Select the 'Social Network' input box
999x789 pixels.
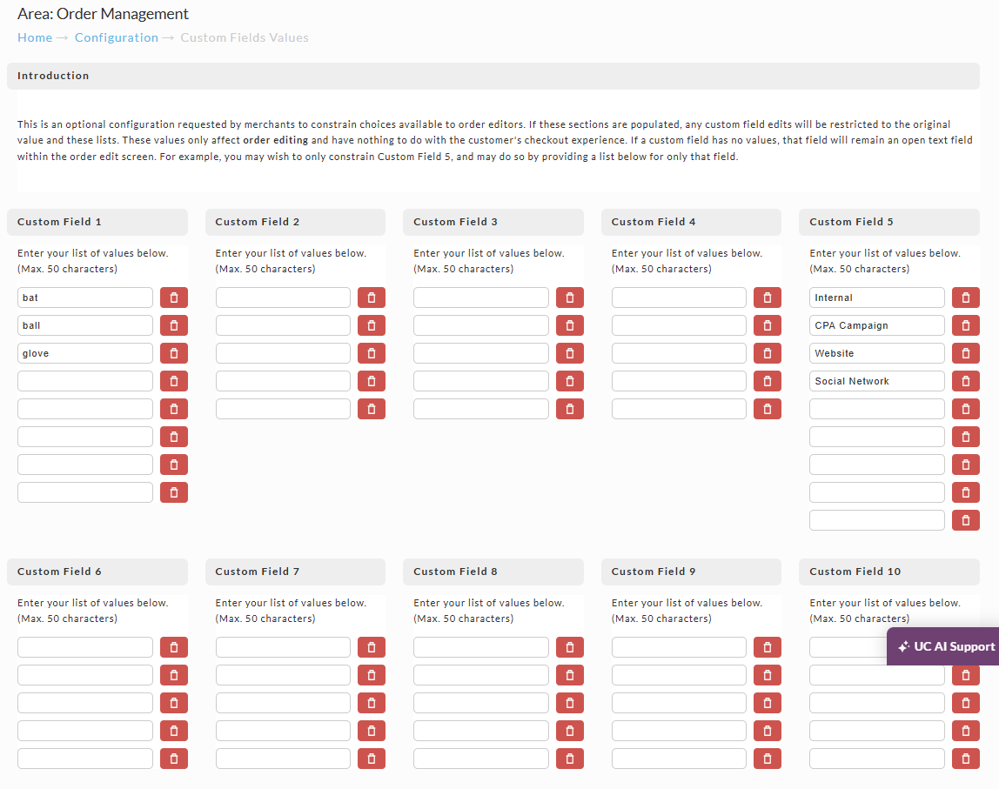pyautogui.click(x=877, y=381)
